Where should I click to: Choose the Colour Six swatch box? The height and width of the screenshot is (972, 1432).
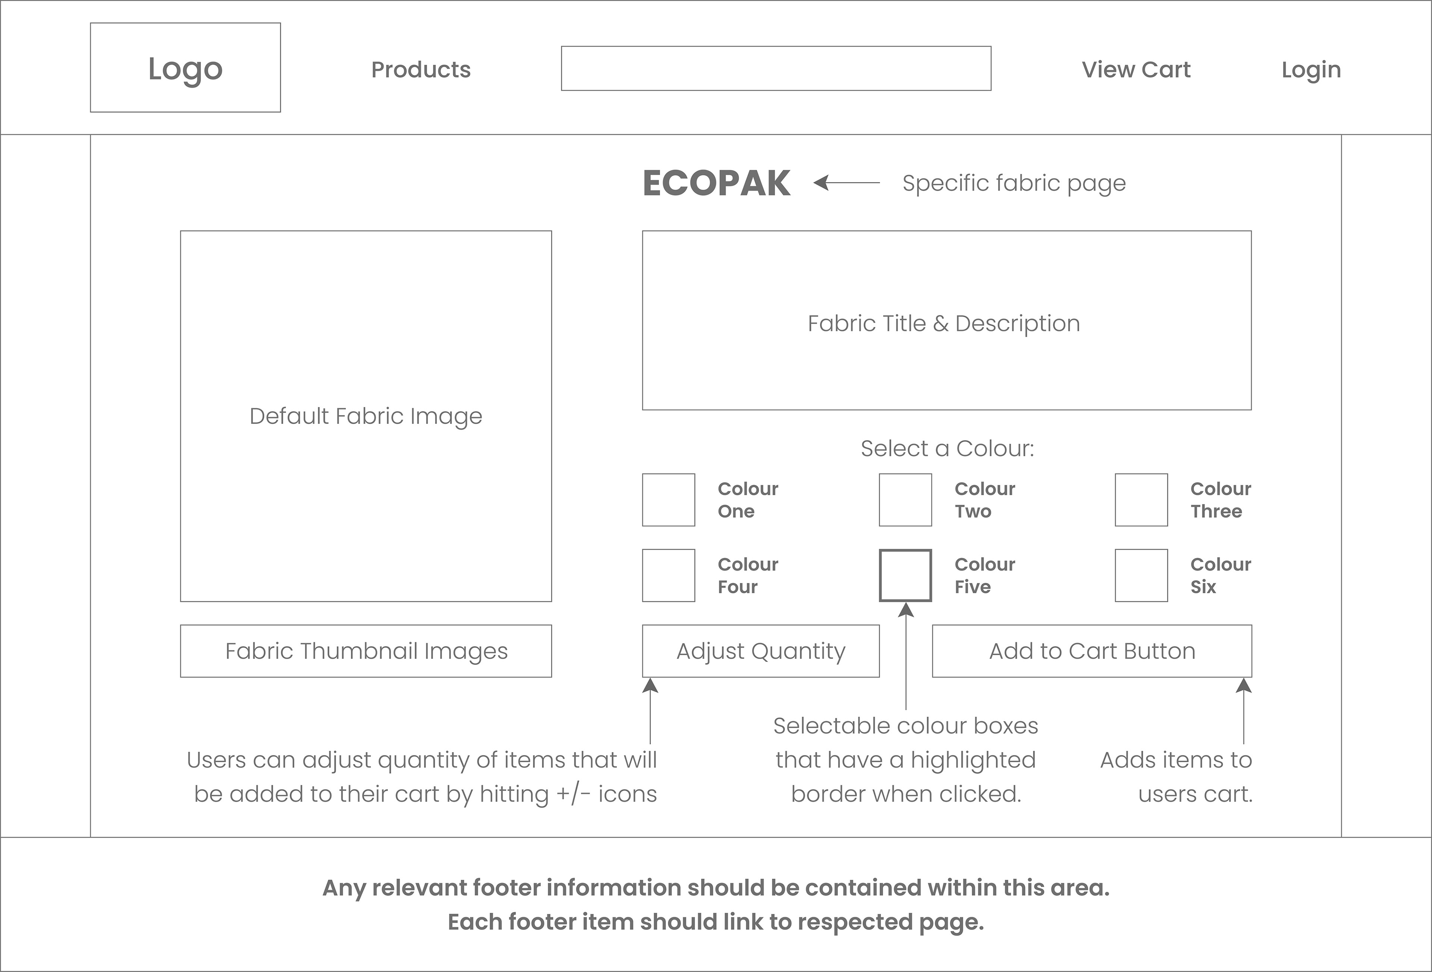pyautogui.click(x=1141, y=575)
